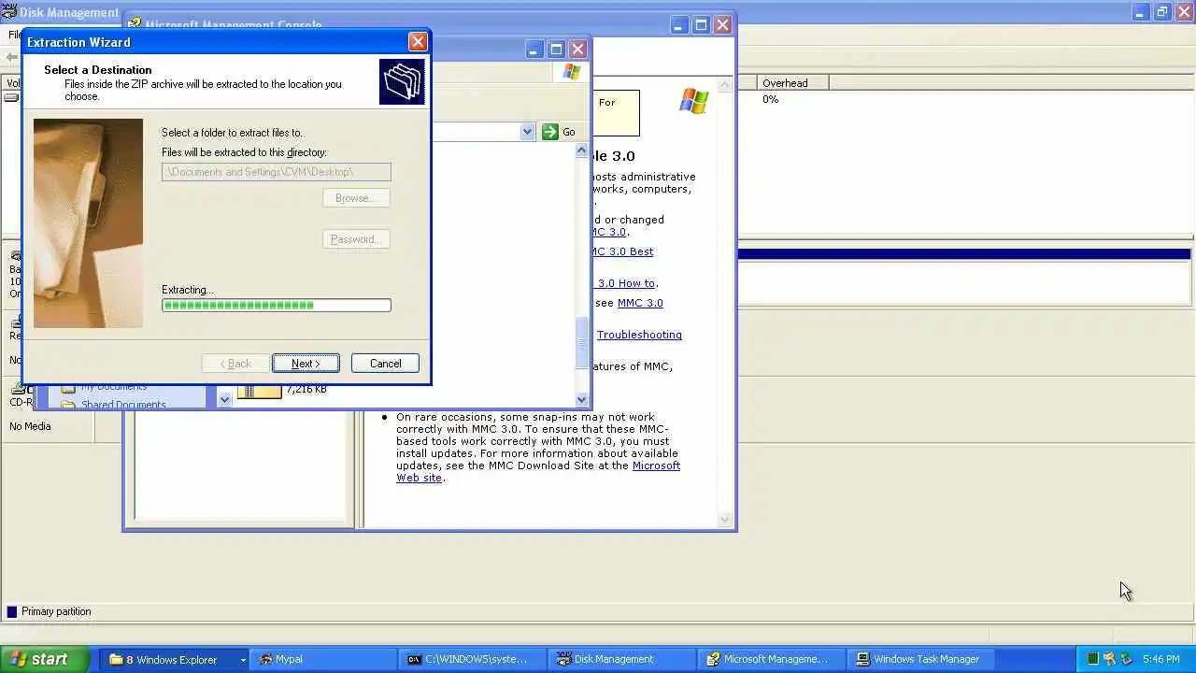The image size is (1196, 673).
Task: Click the system clock showing 5:46 PM
Action: click(1160, 659)
